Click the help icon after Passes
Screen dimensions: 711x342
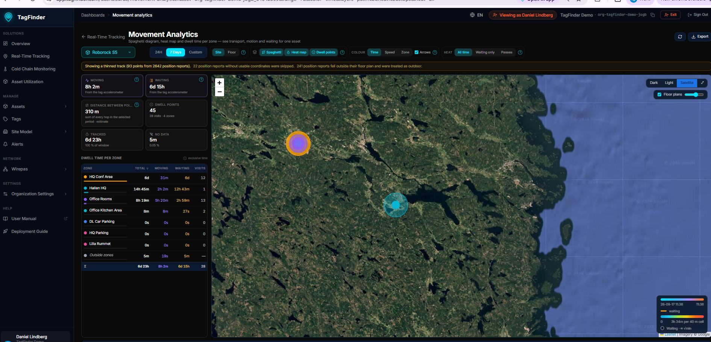(520, 52)
